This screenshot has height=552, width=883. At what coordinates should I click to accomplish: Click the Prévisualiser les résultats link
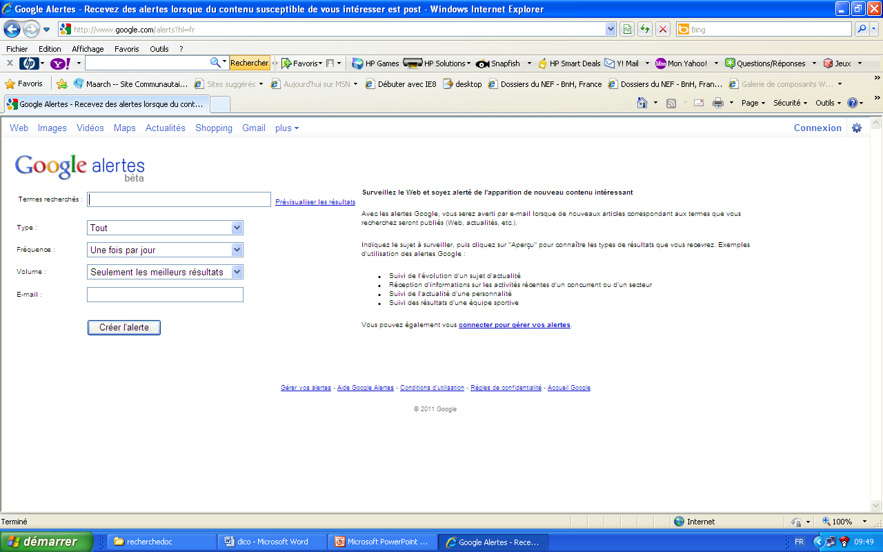tap(315, 202)
